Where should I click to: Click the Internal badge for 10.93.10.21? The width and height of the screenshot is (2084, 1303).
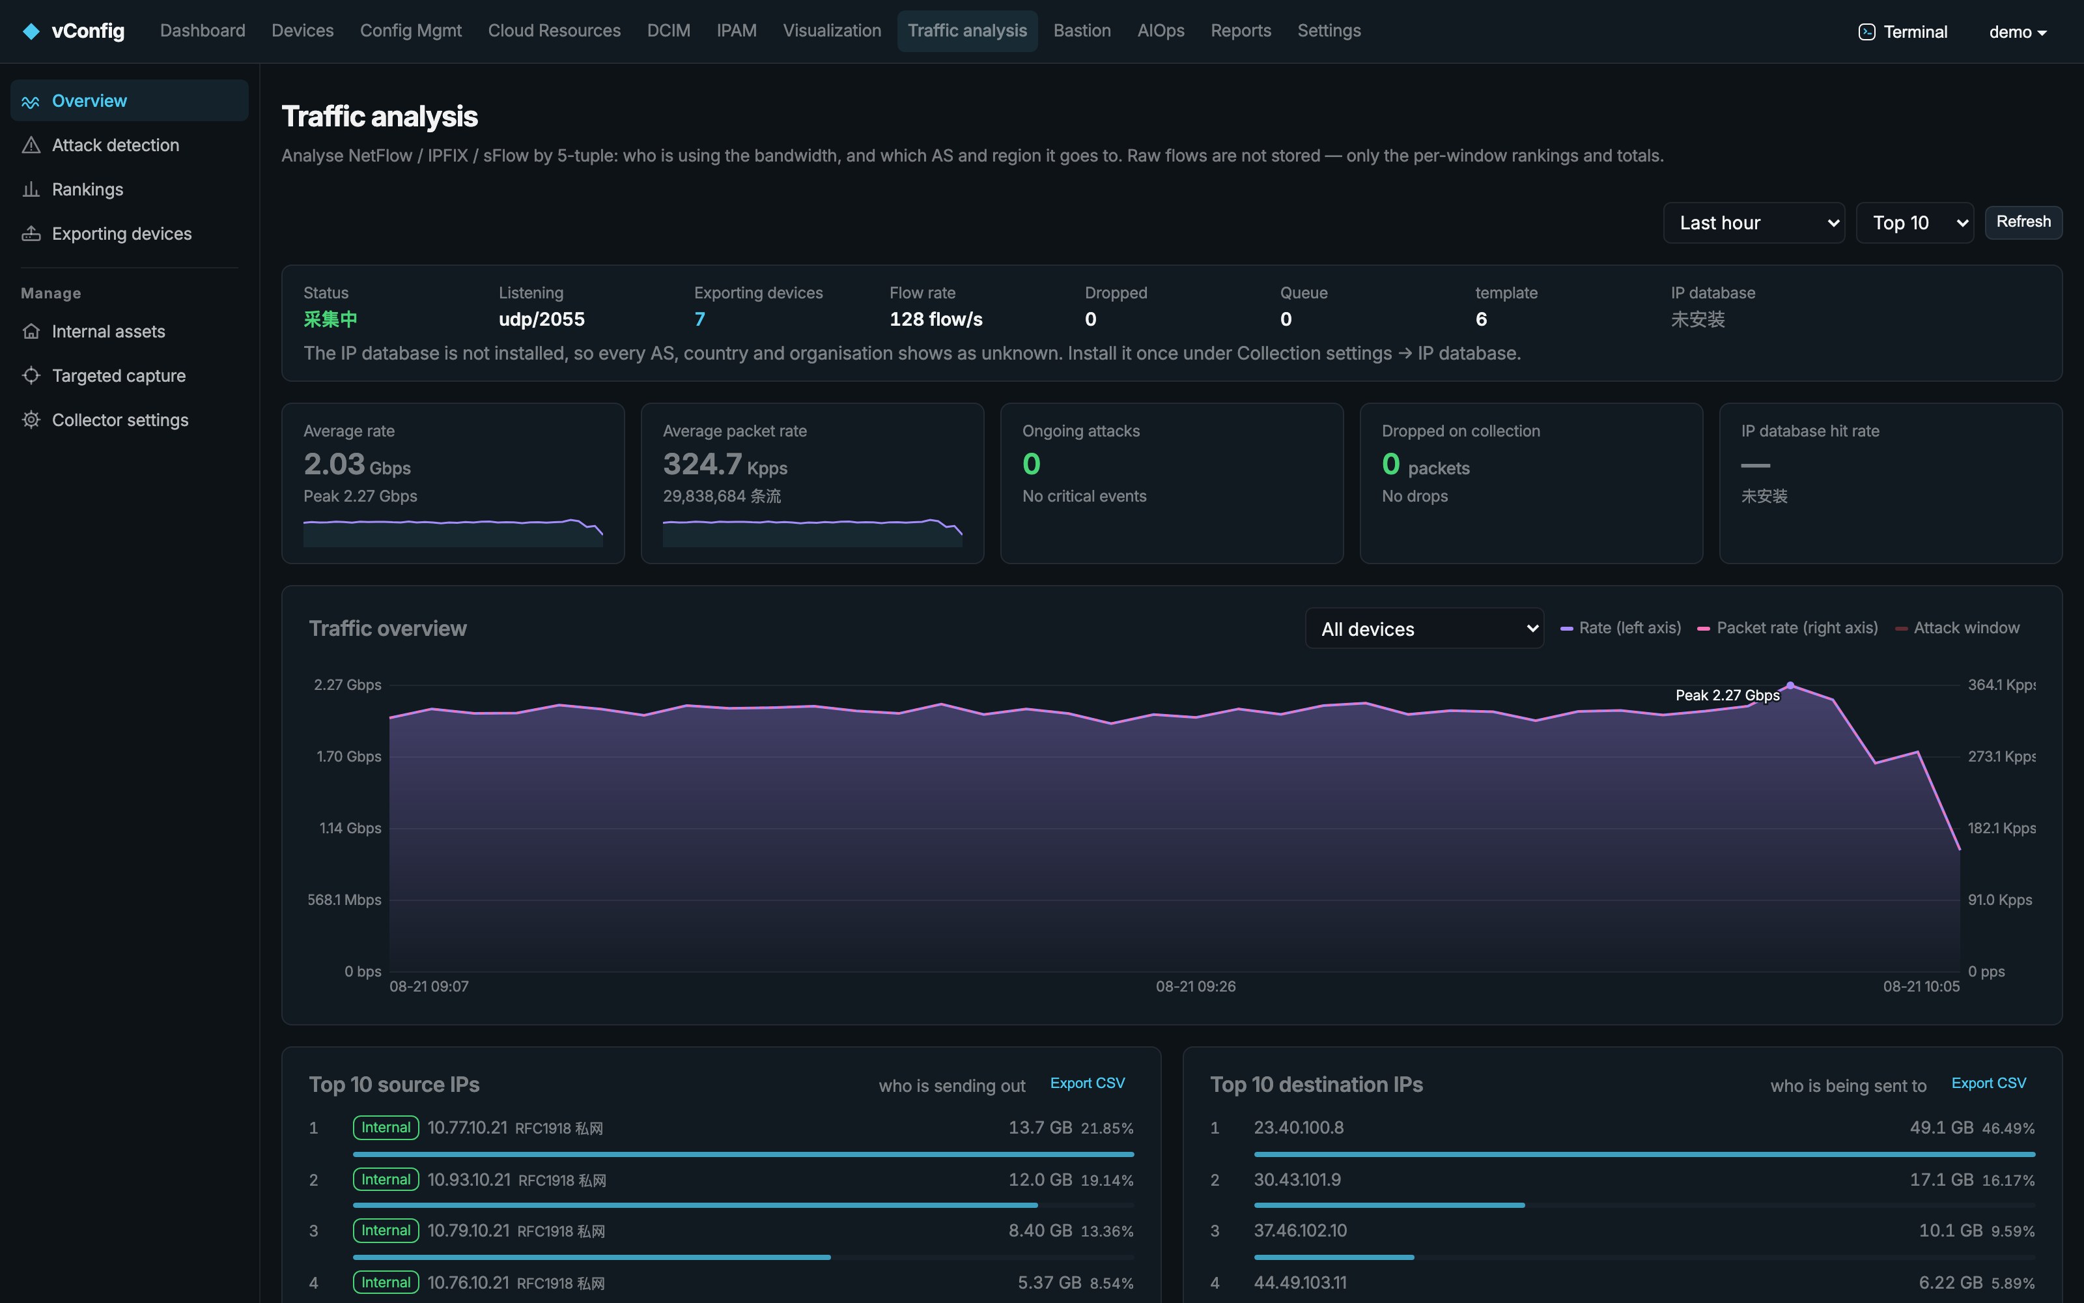386,1180
